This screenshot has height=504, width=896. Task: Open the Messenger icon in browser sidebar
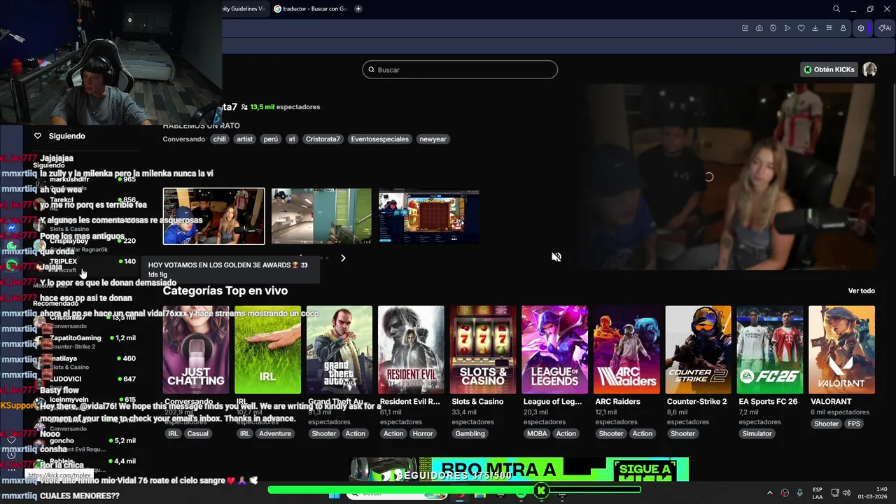tap(12, 227)
